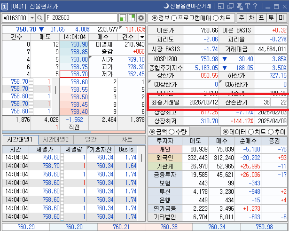Click the 프 shortcut button
The width and height of the screenshot is (289, 231).
(261, 18)
